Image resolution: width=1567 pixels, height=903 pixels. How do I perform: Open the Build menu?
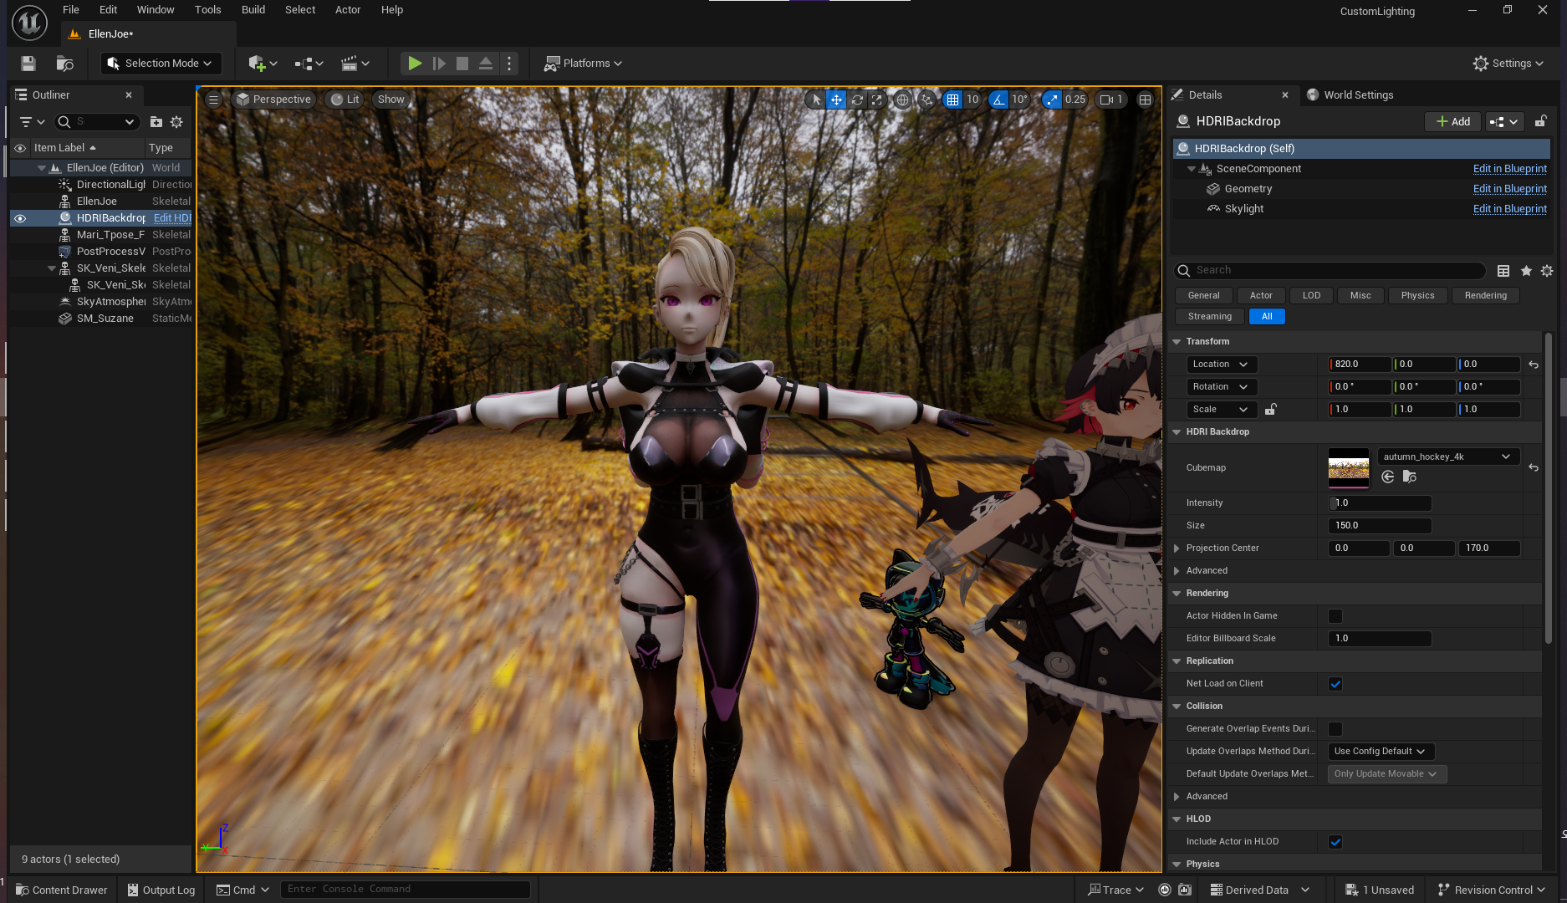[253, 10]
